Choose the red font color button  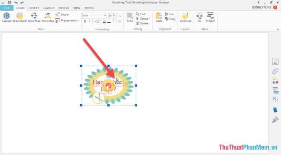[104, 22]
